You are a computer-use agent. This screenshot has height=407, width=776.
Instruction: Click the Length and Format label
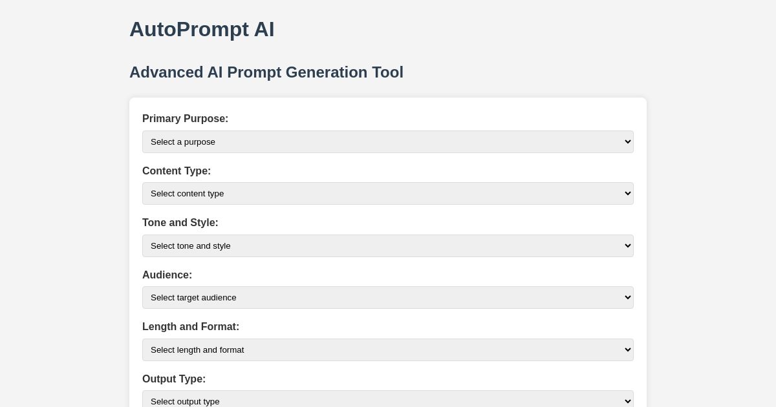coord(191,327)
